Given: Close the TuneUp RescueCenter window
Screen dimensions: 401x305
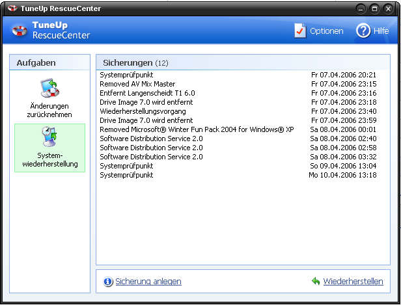Looking at the screenshot, I should [x=388, y=9].
